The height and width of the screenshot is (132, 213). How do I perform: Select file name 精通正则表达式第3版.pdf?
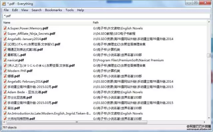coord(25,50)
